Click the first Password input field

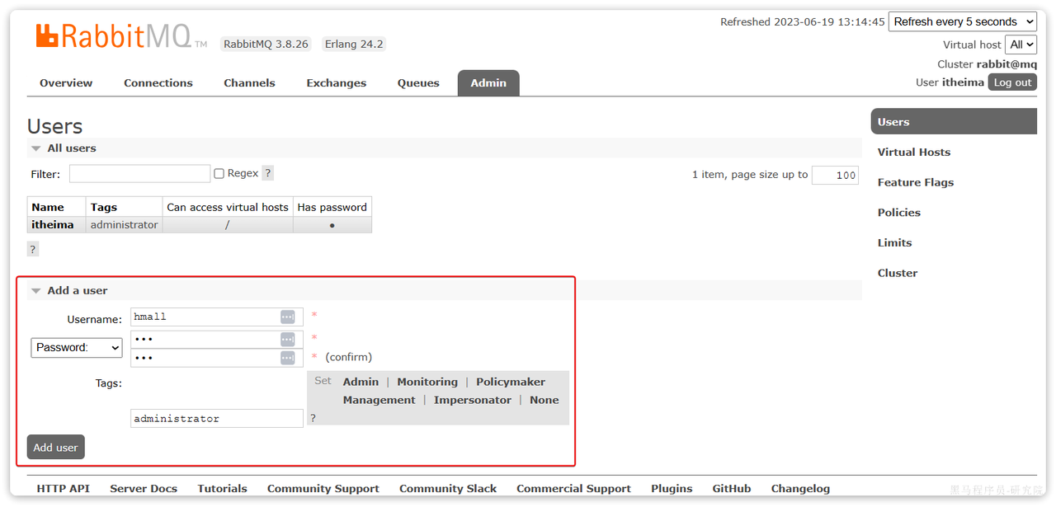pos(217,340)
